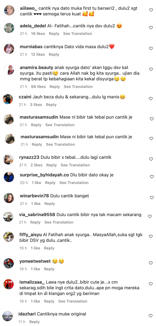Image resolution: width=156 pixels, height=326 pixels.
Task: View the 16 likes on adela_dedel's comment
Action: (38, 34)
